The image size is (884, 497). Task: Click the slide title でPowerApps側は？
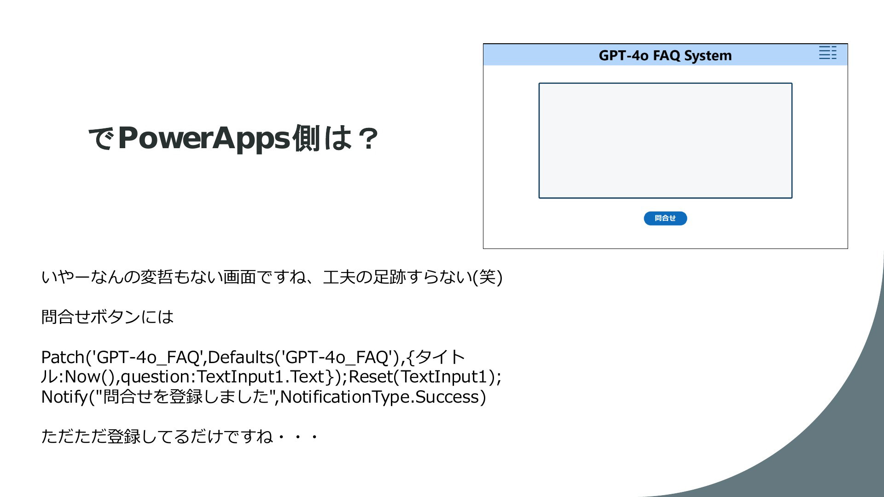tap(233, 138)
